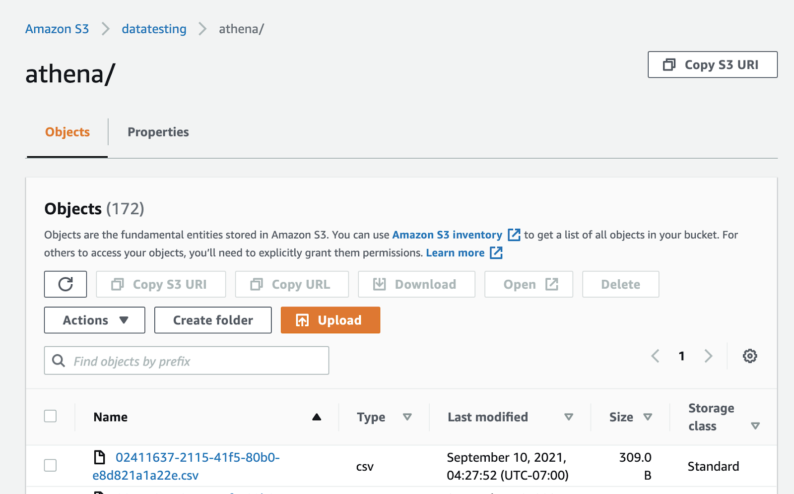Sort by Size column arrow
This screenshot has height=494, width=794.
(648, 417)
